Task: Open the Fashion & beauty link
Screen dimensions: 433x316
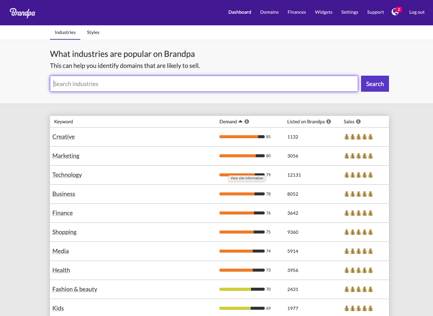Action: pos(75,289)
